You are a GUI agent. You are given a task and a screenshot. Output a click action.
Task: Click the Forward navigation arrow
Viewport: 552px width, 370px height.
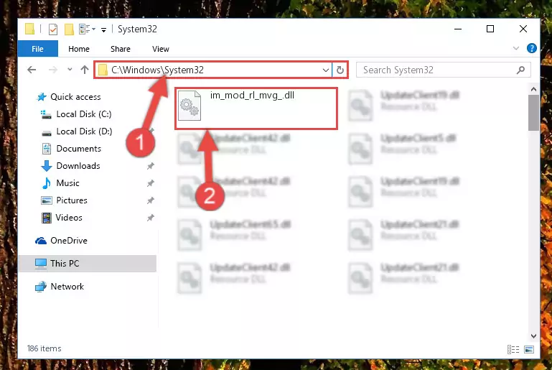pyautogui.click(x=53, y=70)
